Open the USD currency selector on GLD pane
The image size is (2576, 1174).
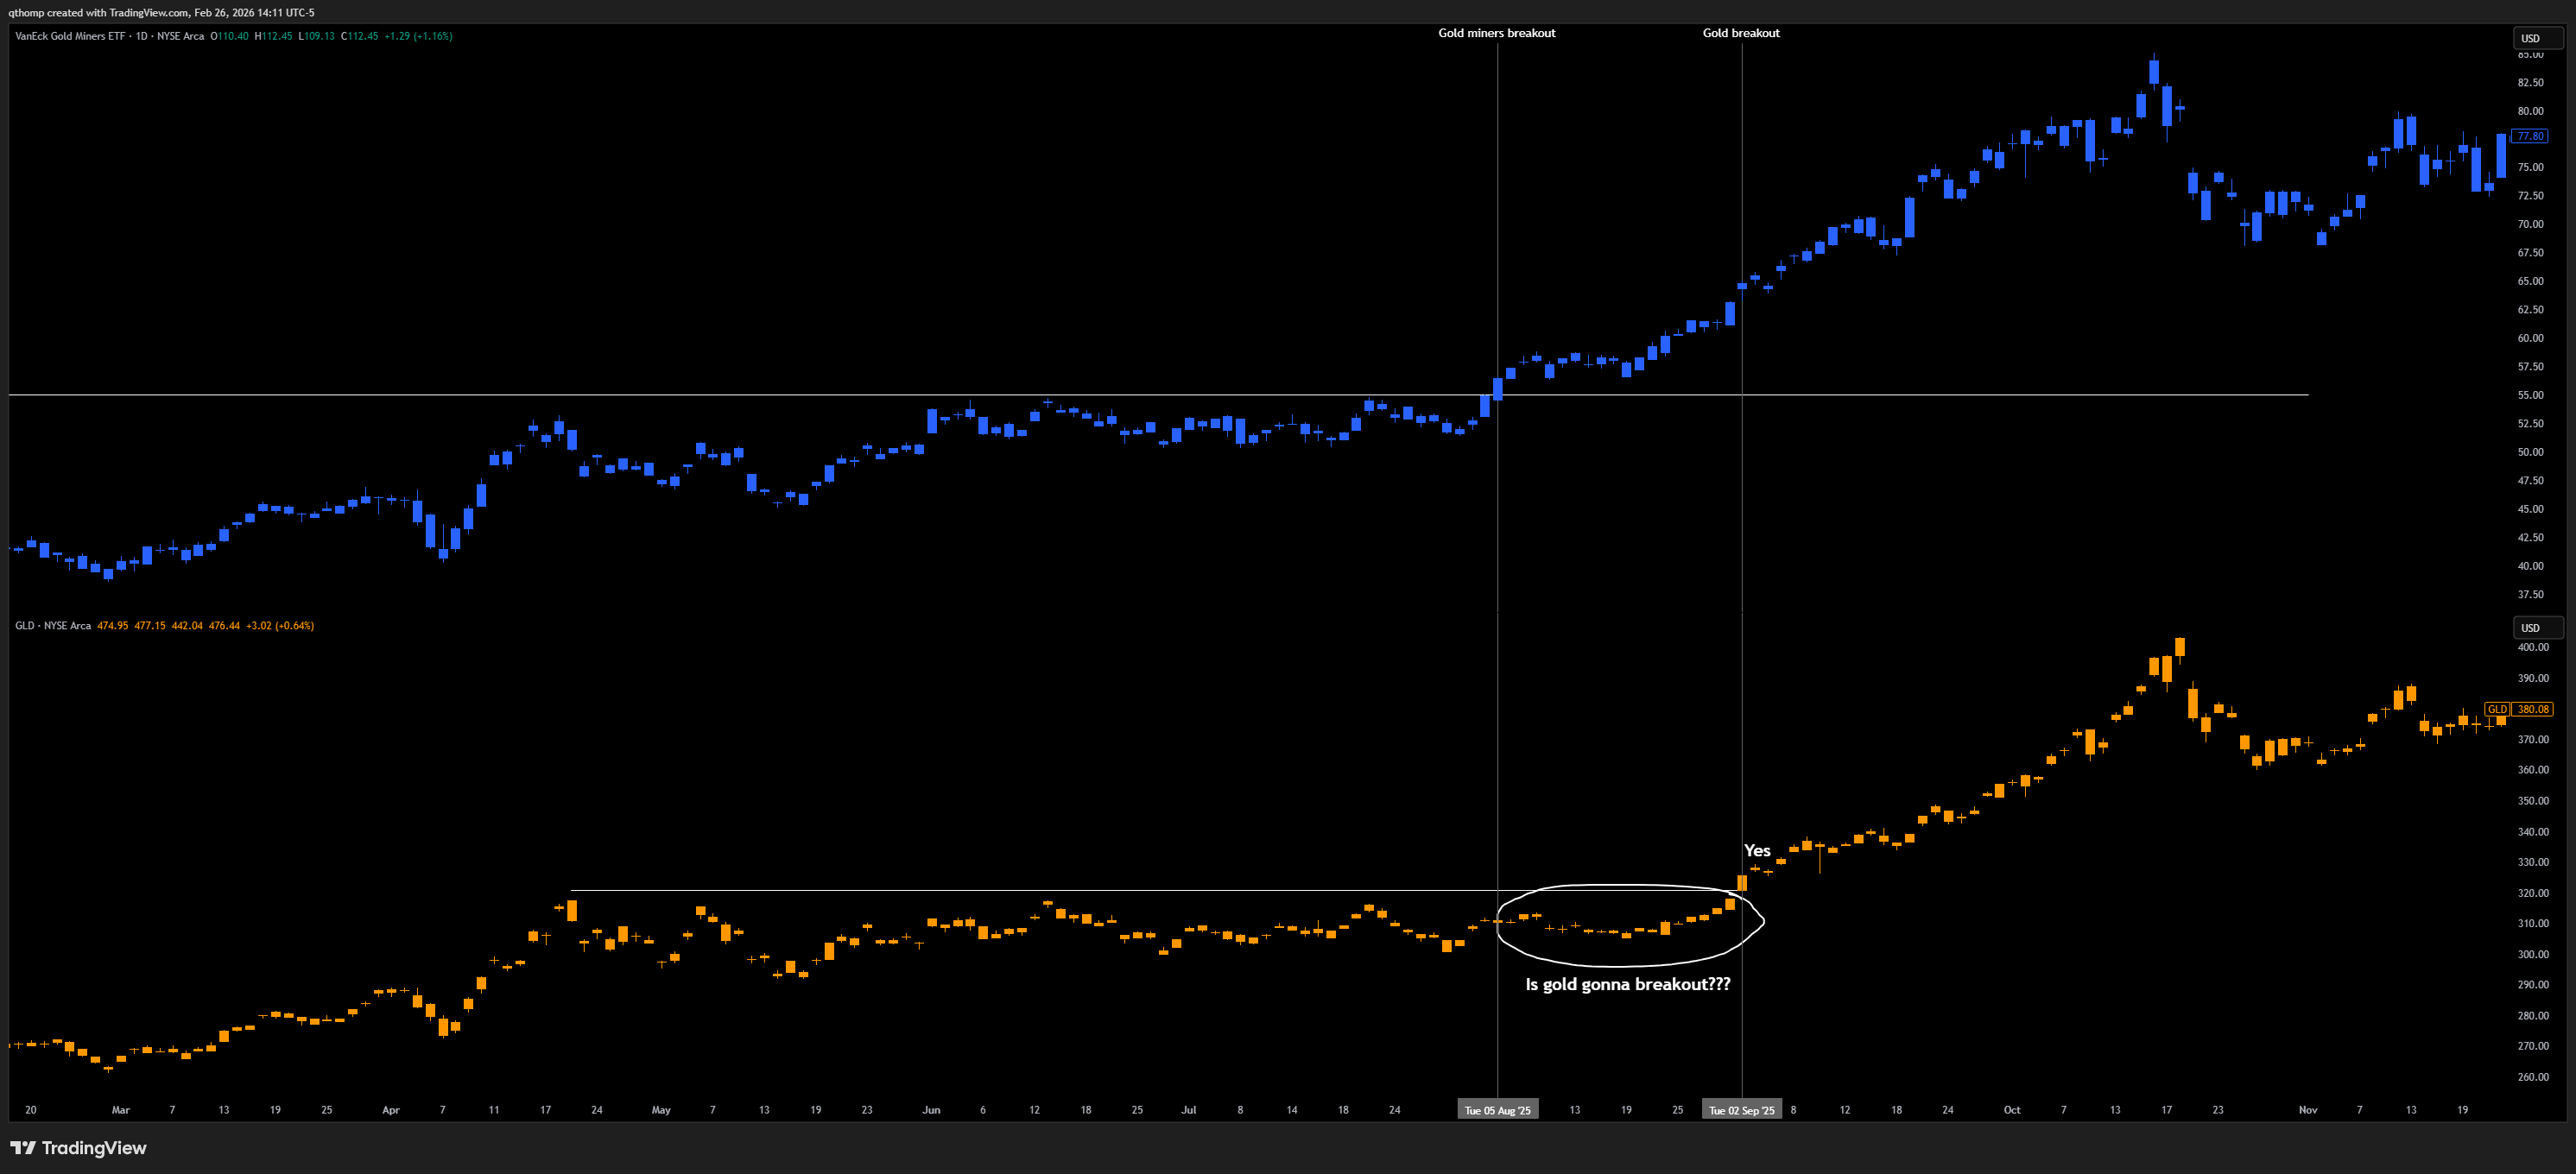pos(2536,628)
